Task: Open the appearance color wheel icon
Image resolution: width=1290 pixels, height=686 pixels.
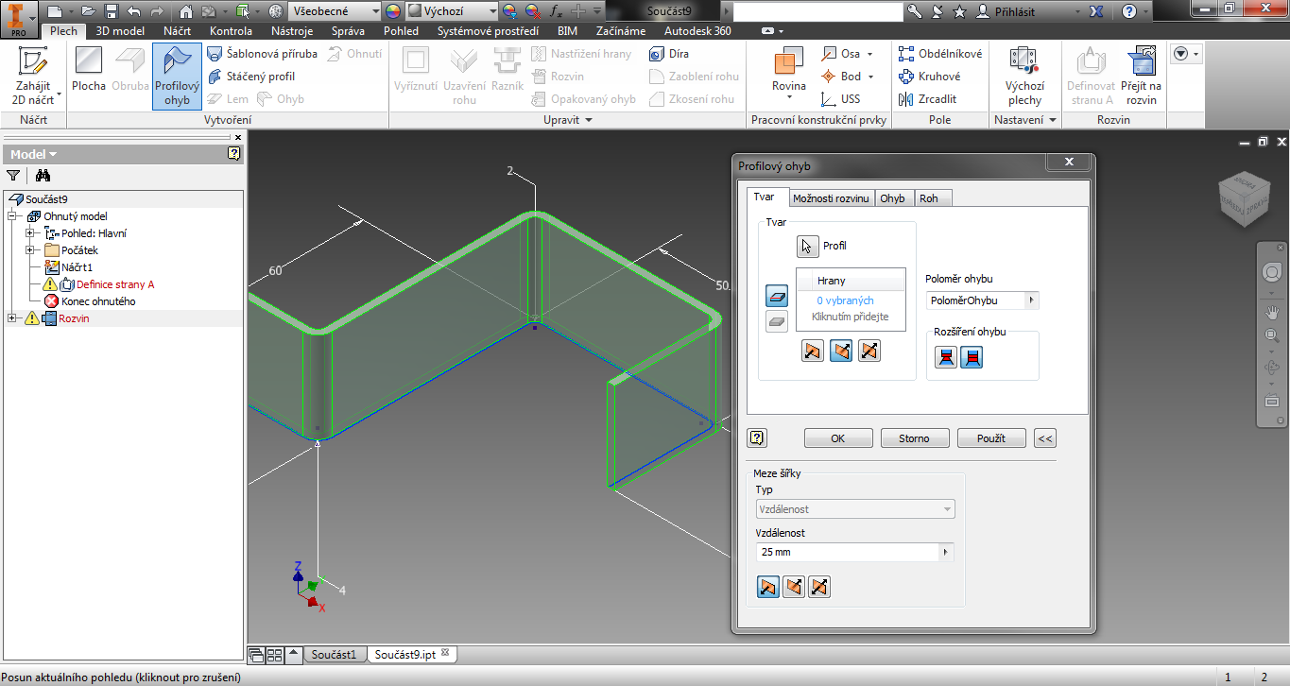Action: click(x=394, y=11)
